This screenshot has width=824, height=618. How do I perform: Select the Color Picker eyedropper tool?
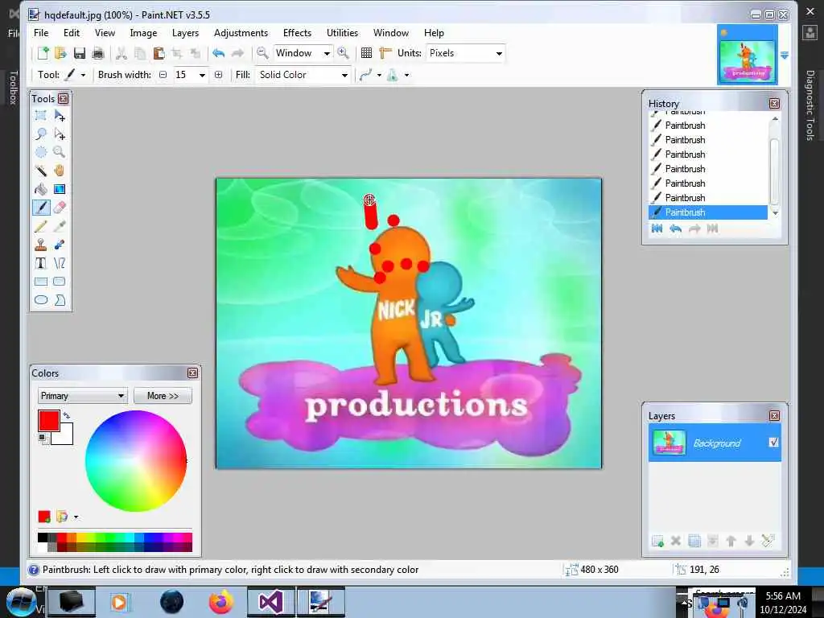[x=60, y=226]
